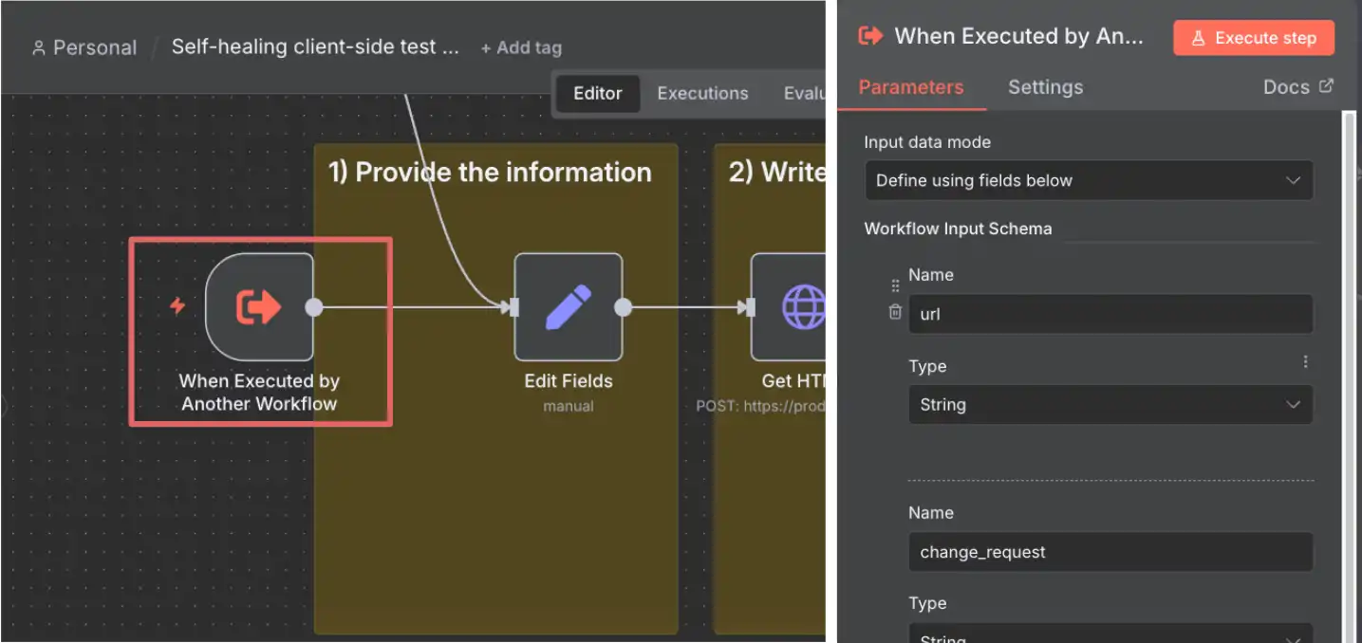Expand the change_request Type dropdown
This screenshot has width=1362, height=643.
click(x=1110, y=634)
